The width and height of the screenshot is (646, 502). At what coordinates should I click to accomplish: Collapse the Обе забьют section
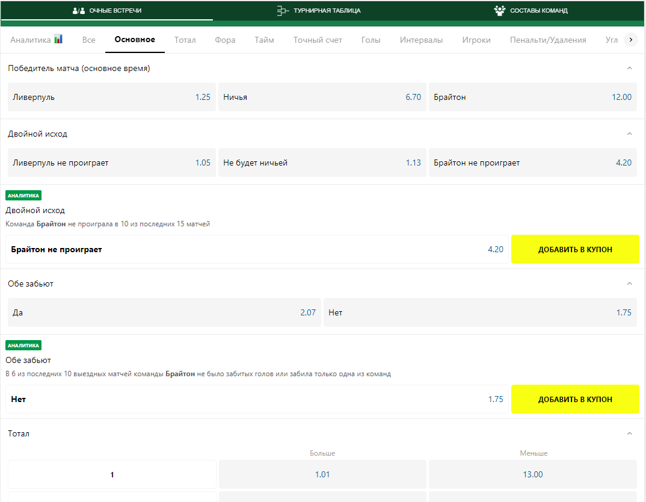630,284
